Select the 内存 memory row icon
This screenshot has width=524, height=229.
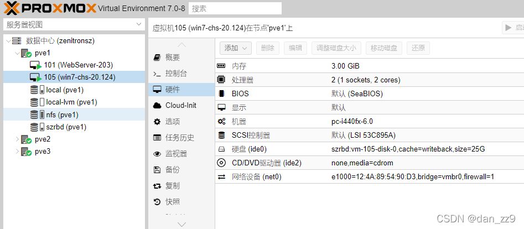[221, 66]
